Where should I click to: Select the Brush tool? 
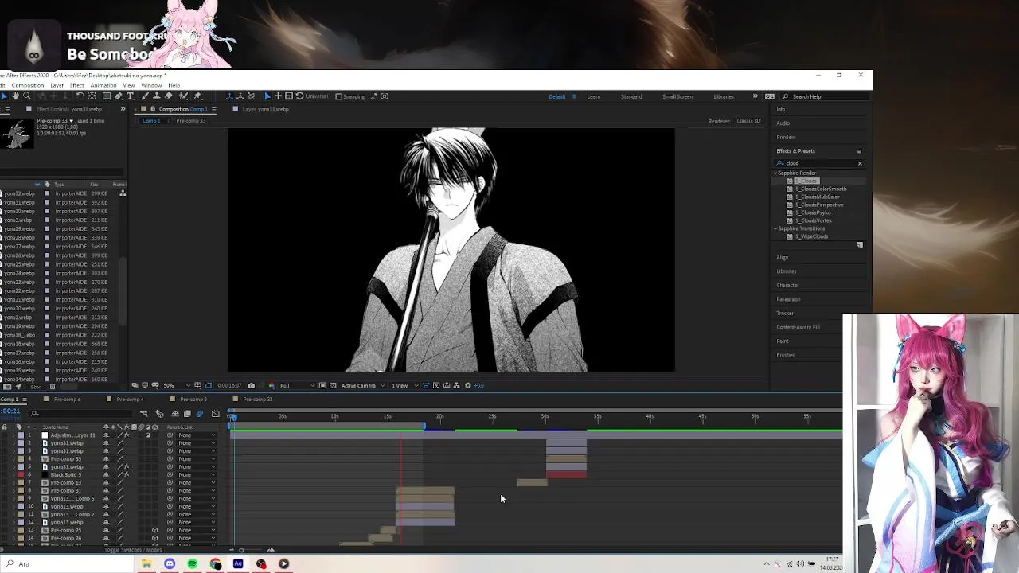[145, 95]
